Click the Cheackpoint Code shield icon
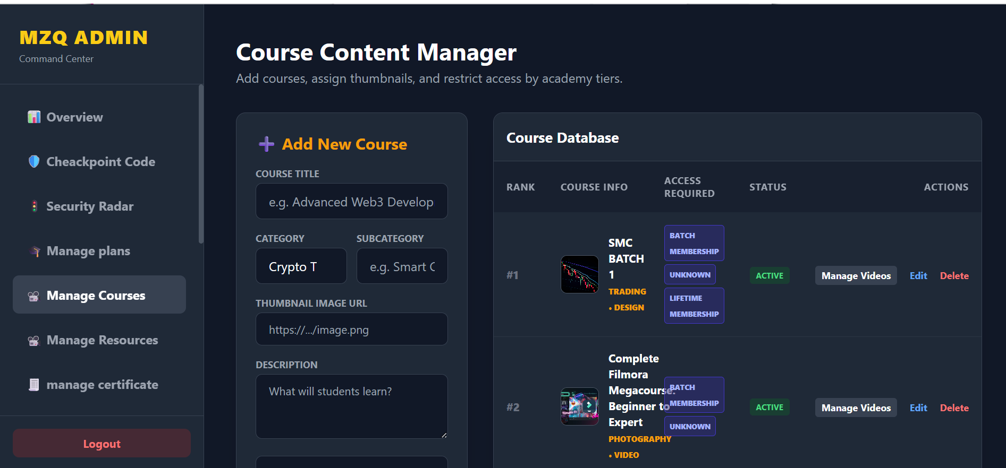 point(34,162)
